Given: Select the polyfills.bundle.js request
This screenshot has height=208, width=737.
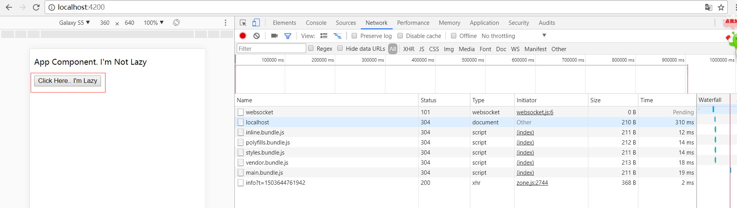Looking at the screenshot, I should pyautogui.click(x=465, y=142).
